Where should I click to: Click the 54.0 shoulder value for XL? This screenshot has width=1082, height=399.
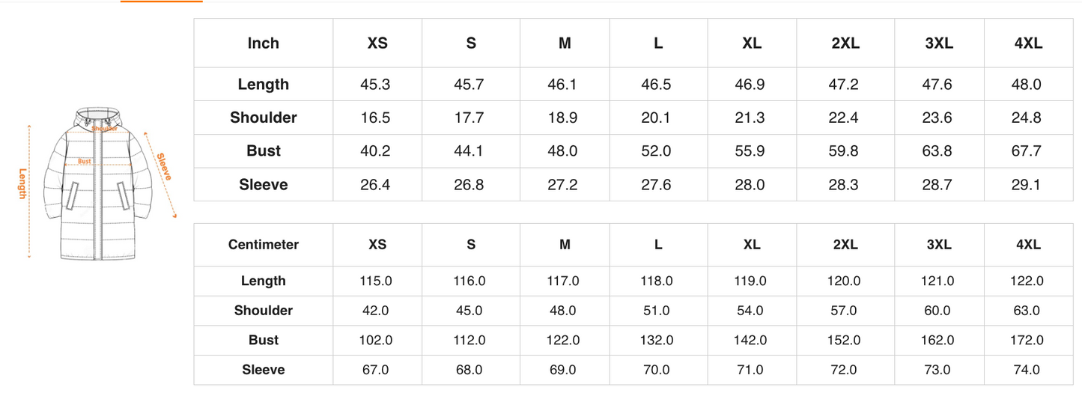pyautogui.click(x=750, y=311)
